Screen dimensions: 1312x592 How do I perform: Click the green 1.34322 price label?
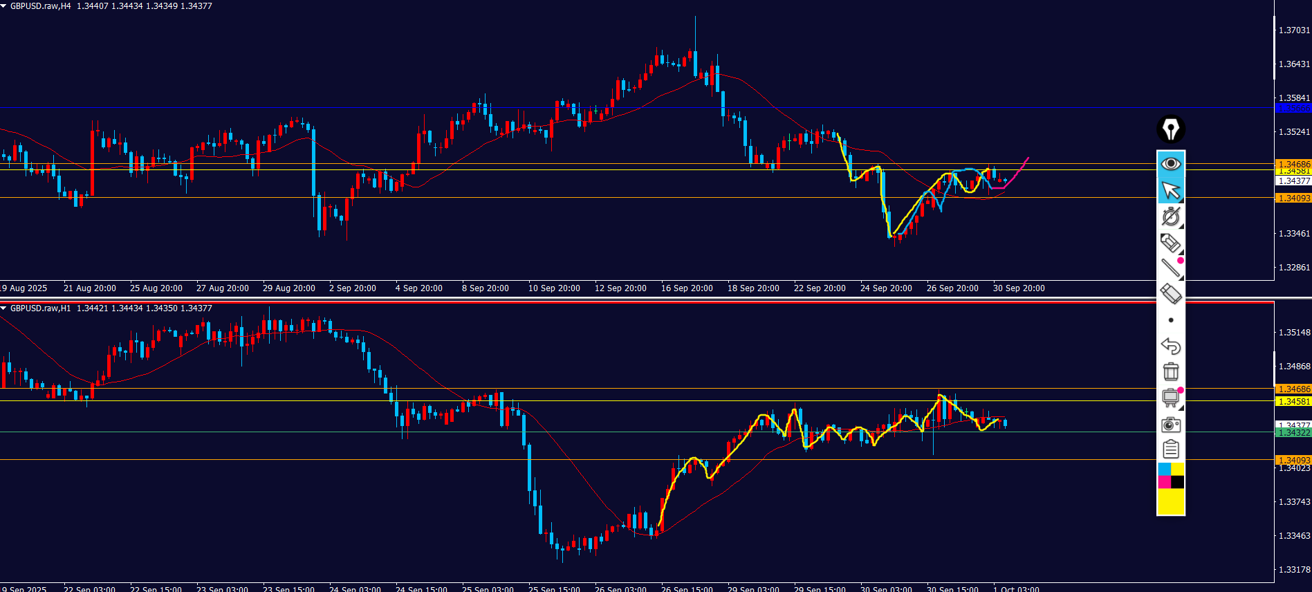coord(1293,433)
